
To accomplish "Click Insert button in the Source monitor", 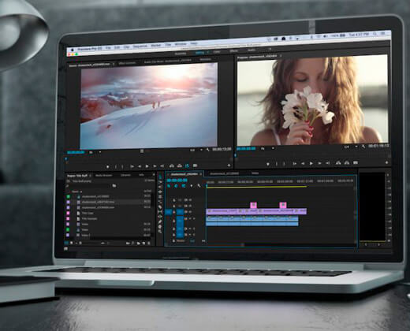I will 172,165.
